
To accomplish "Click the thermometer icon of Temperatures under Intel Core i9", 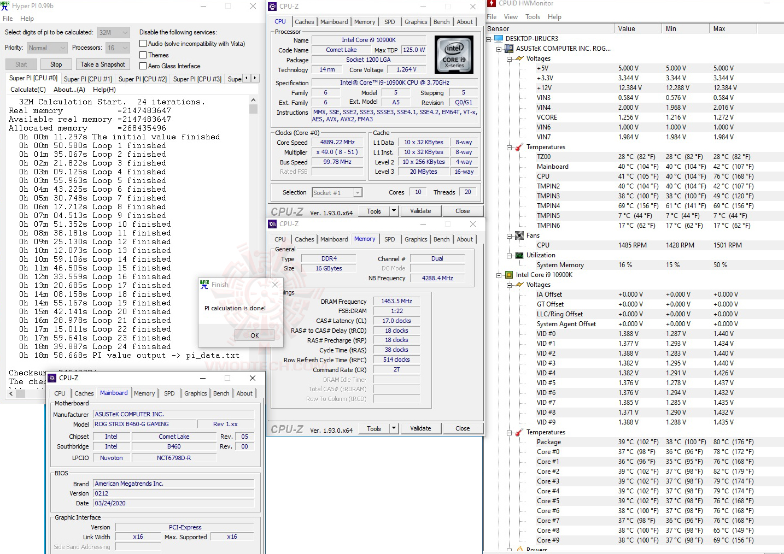I will (519, 432).
